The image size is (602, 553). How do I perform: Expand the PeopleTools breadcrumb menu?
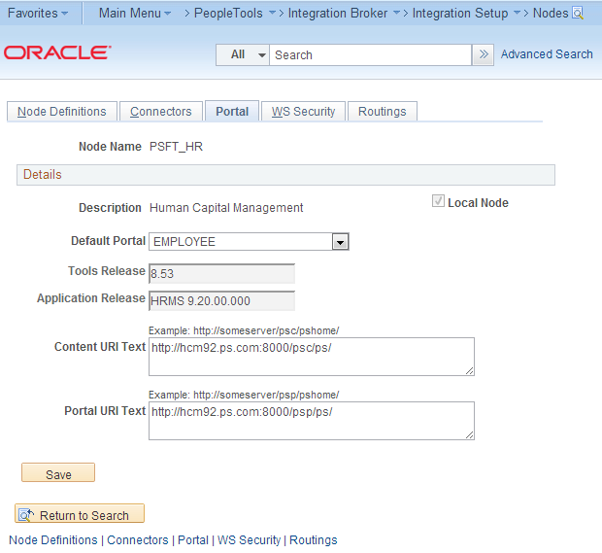pyautogui.click(x=272, y=13)
